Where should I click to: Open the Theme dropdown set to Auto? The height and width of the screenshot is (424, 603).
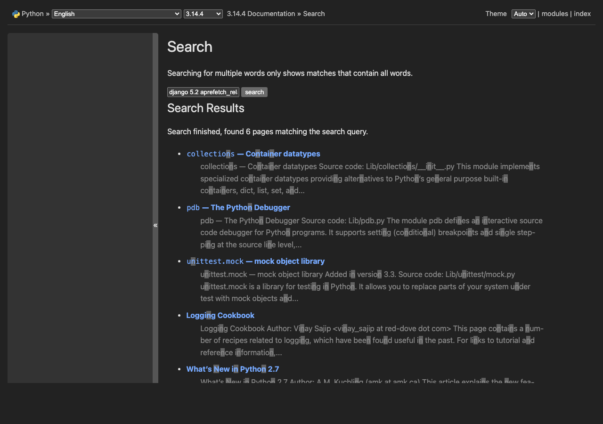pyautogui.click(x=523, y=14)
